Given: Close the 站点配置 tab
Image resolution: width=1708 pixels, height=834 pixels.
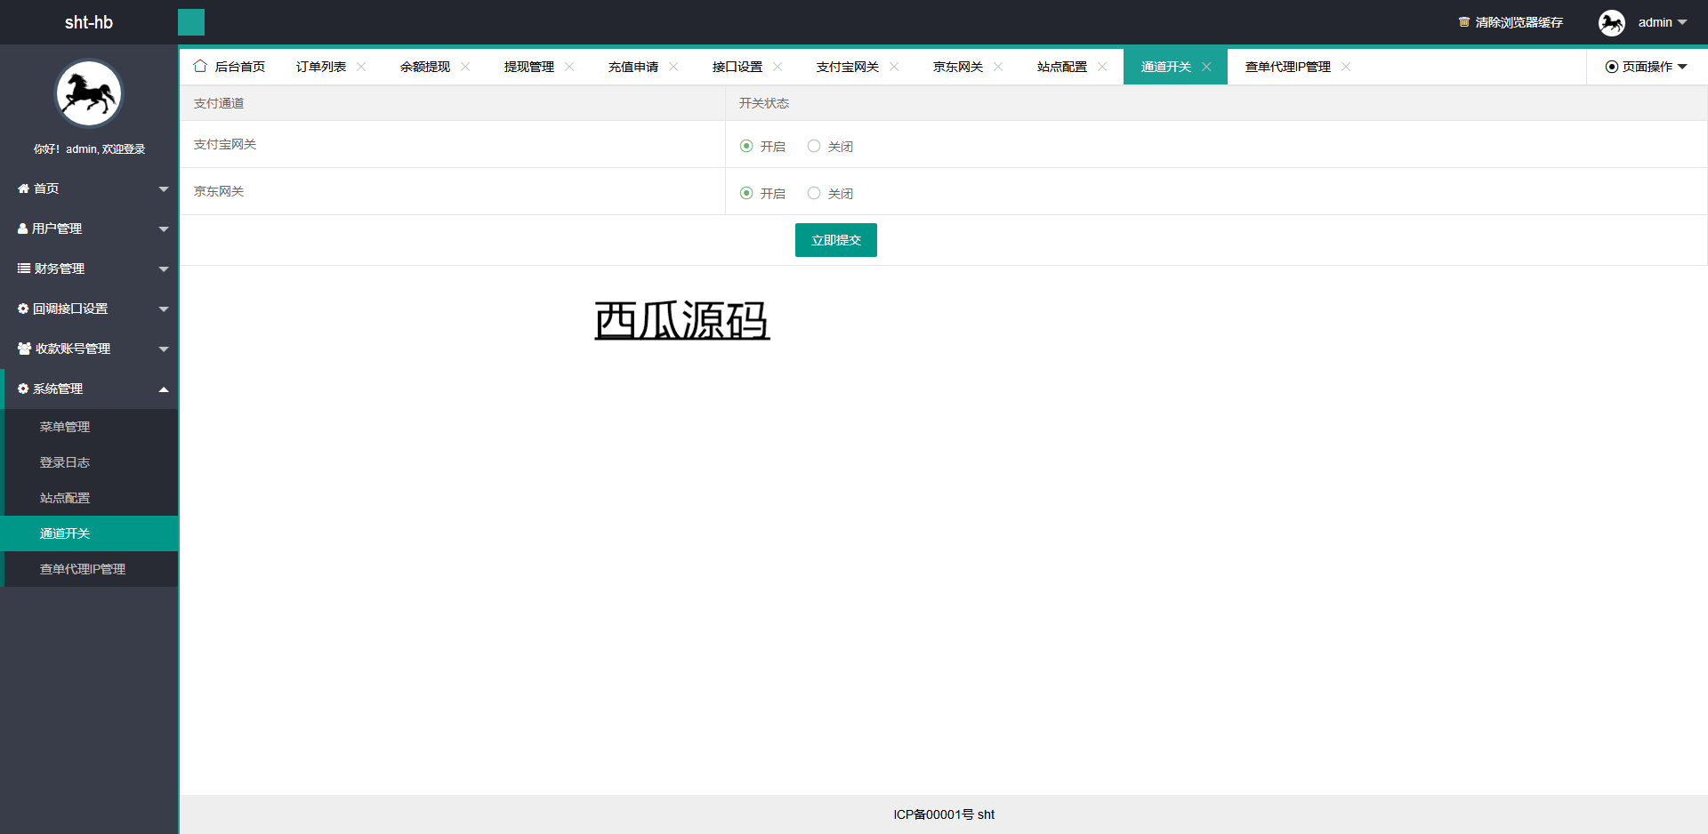Looking at the screenshot, I should (1102, 67).
